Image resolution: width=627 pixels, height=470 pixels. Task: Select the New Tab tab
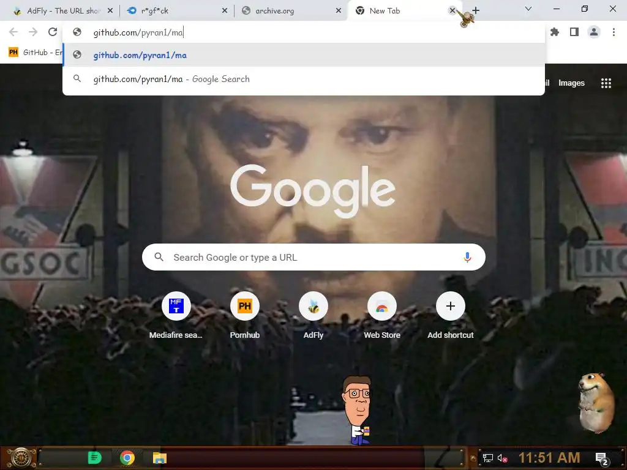400,11
